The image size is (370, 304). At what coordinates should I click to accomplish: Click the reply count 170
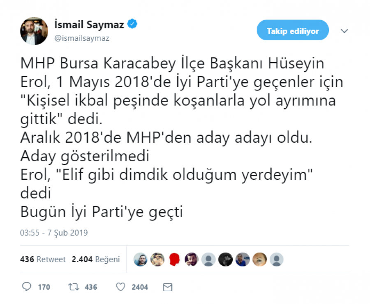coord(44,287)
